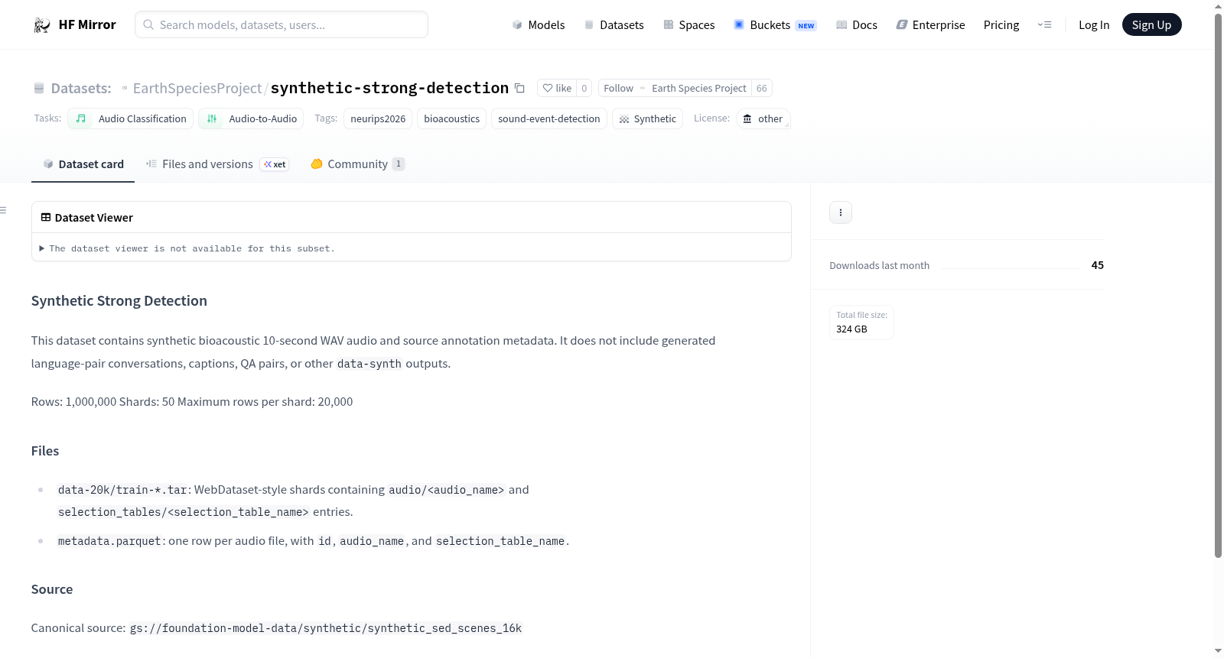Toggle the table of contents icon at left edge
Image resolution: width=1224 pixels, height=658 pixels.
[4, 210]
